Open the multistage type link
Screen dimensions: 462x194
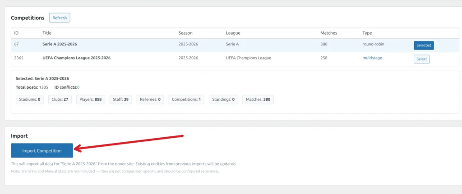point(372,58)
